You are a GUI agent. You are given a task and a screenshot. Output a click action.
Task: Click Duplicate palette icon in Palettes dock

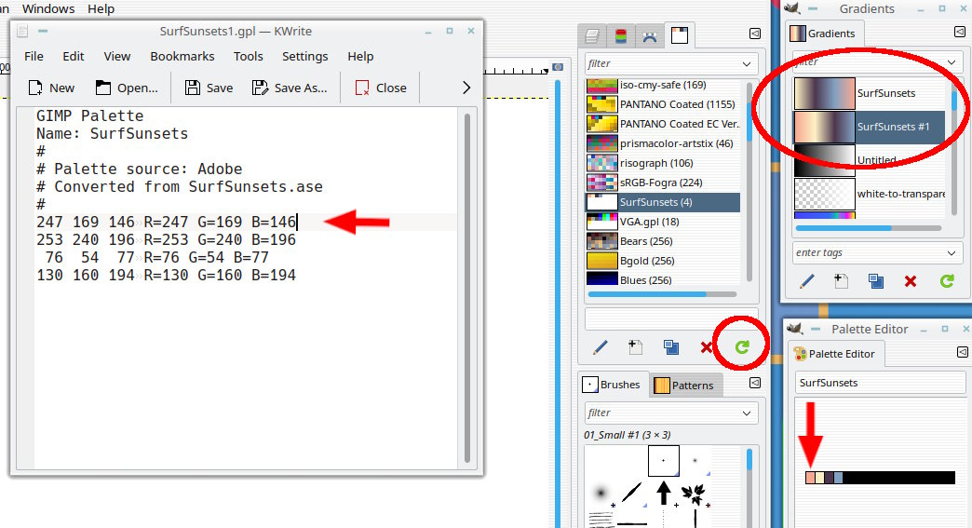click(x=670, y=347)
